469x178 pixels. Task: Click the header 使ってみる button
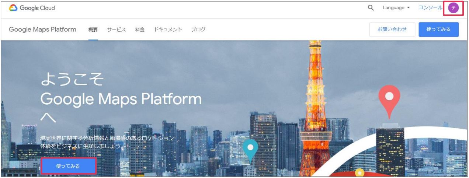(439, 29)
